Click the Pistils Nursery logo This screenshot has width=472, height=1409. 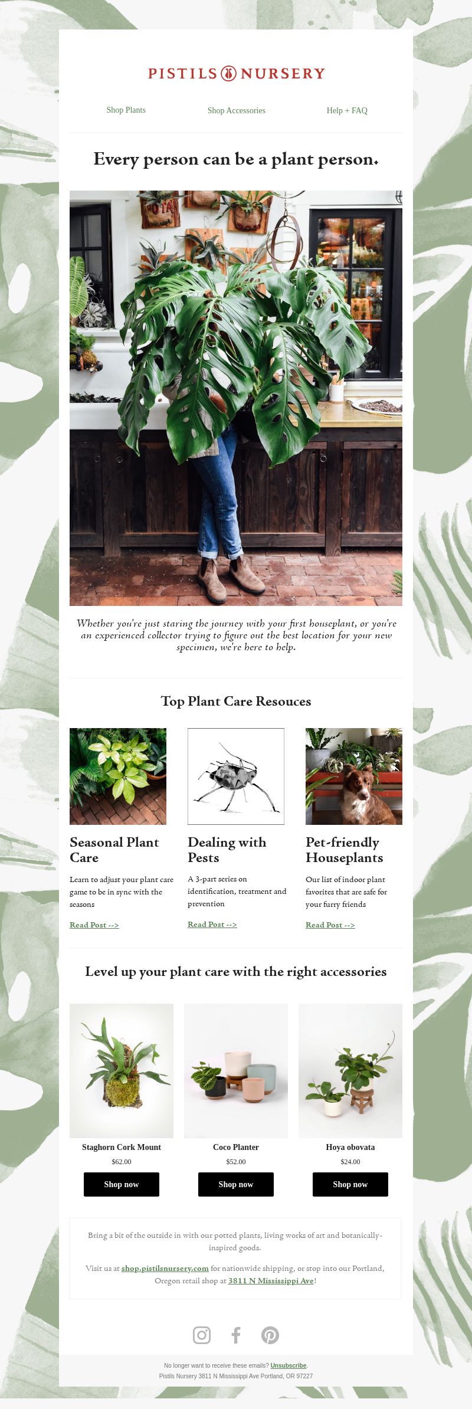(236, 73)
